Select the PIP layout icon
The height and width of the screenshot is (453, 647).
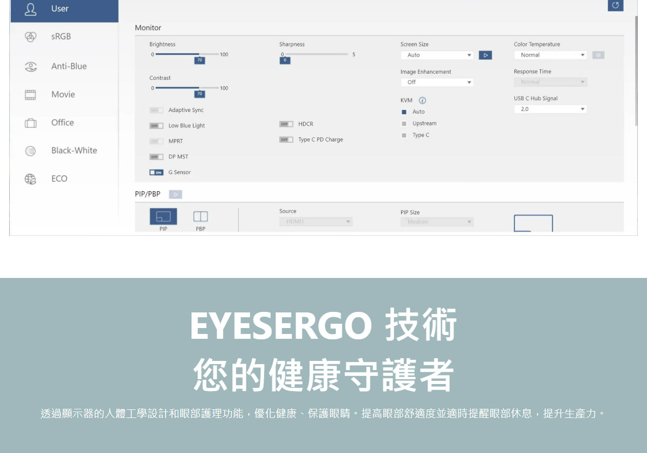[x=163, y=217]
